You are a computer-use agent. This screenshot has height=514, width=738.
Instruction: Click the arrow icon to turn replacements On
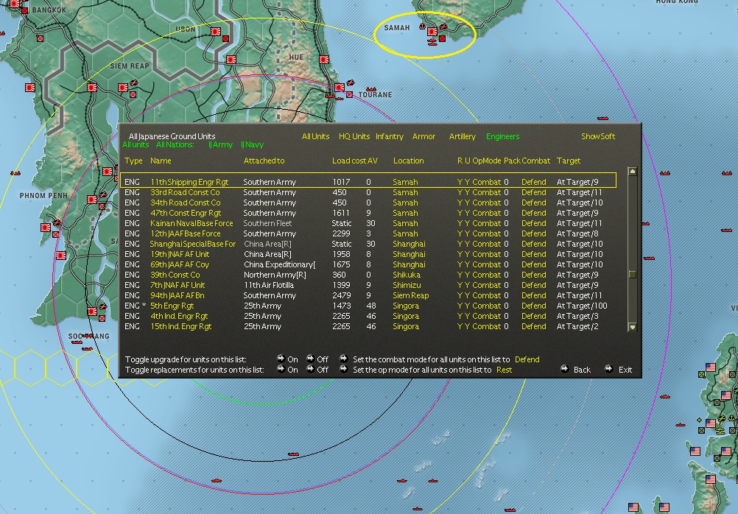tap(281, 369)
